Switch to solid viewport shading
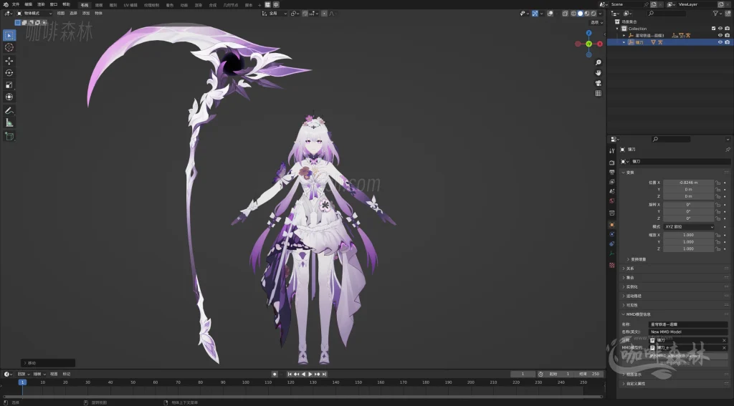 pos(580,14)
